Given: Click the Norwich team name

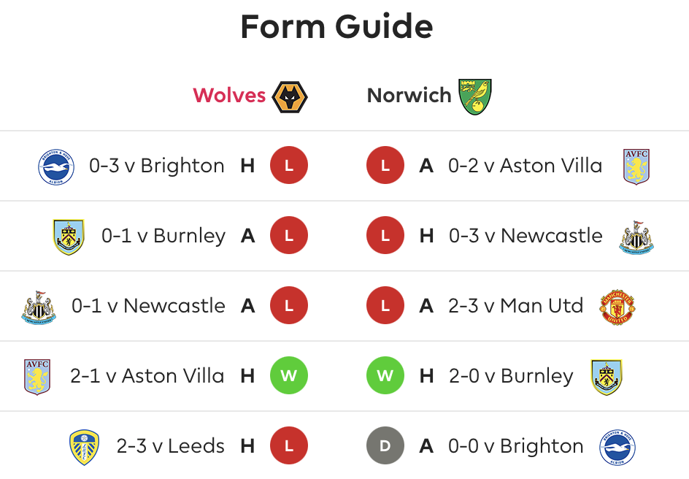Looking at the screenshot, I should [409, 96].
